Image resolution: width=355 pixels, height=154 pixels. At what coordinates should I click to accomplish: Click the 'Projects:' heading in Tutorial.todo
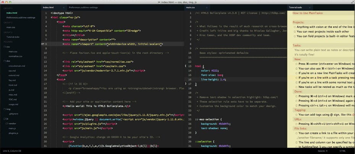(x=299, y=22)
